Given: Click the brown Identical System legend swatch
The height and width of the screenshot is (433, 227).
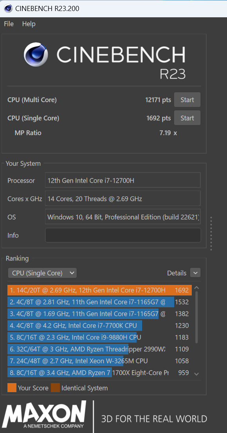Looking at the screenshot, I should (55, 388).
